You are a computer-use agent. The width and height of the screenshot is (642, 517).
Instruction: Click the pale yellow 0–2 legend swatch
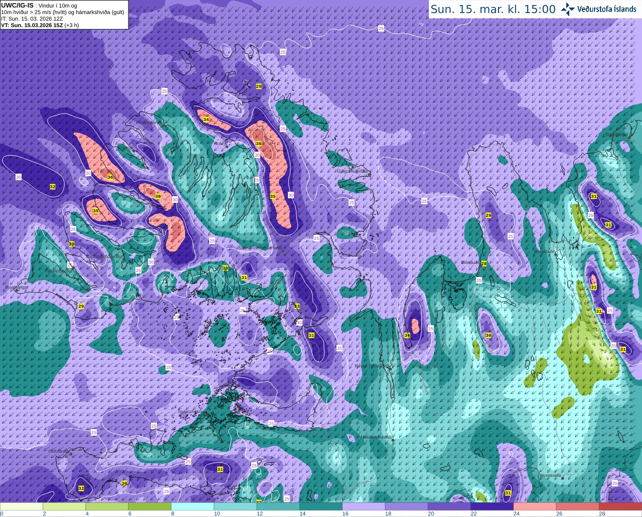21,506
